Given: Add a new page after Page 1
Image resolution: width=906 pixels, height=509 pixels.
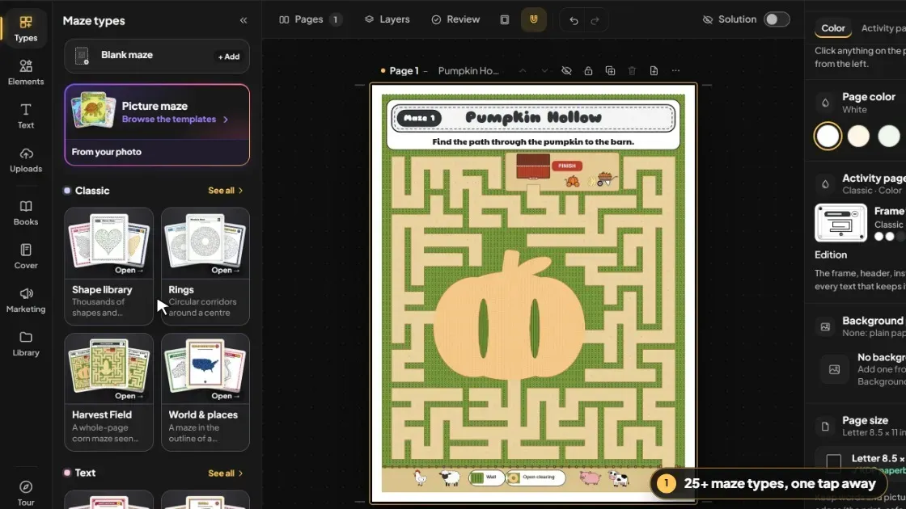Looking at the screenshot, I should 654,71.
